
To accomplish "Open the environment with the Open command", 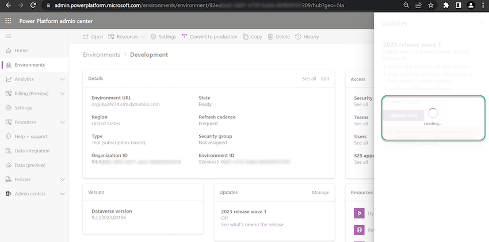I will point(93,37).
